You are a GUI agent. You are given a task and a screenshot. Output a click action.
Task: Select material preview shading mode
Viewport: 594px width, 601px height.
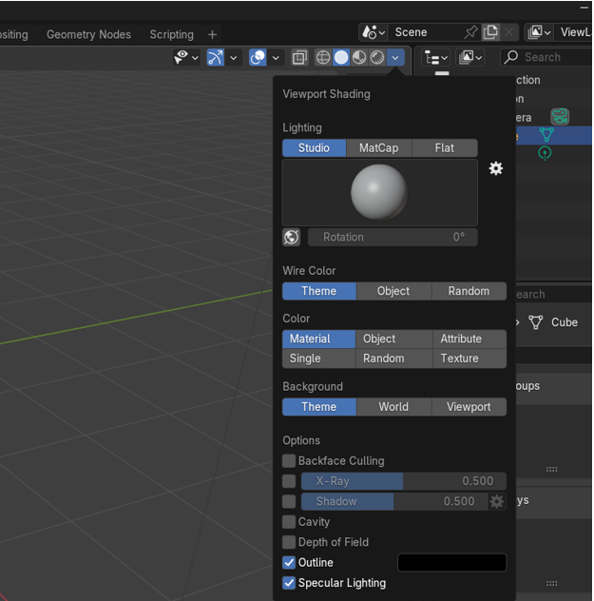pyautogui.click(x=359, y=58)
